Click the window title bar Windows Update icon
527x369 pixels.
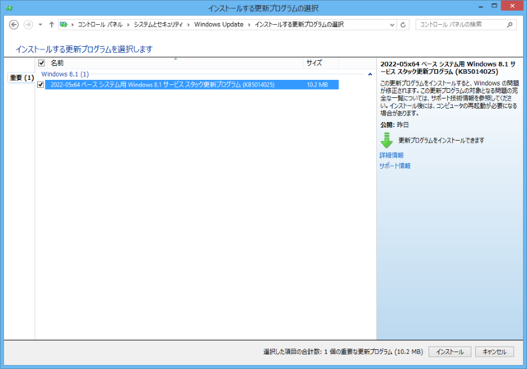pyautogui.click(x=9, y=7)
